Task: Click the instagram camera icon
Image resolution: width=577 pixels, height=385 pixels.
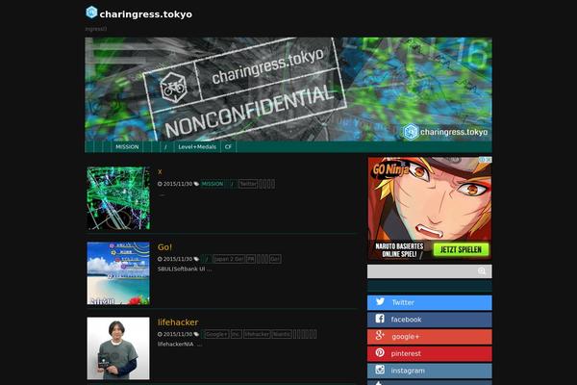Action: pos(380,370)
